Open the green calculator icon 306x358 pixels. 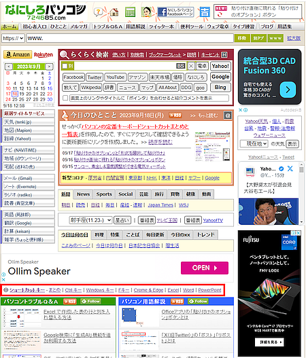pyautogui.click(x=130, y=12)
